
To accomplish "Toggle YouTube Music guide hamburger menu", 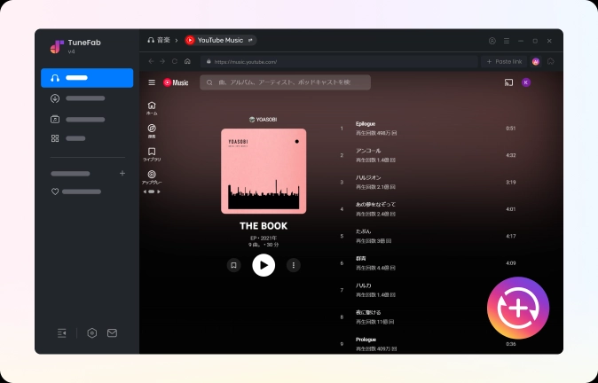I will pos(152,82).
